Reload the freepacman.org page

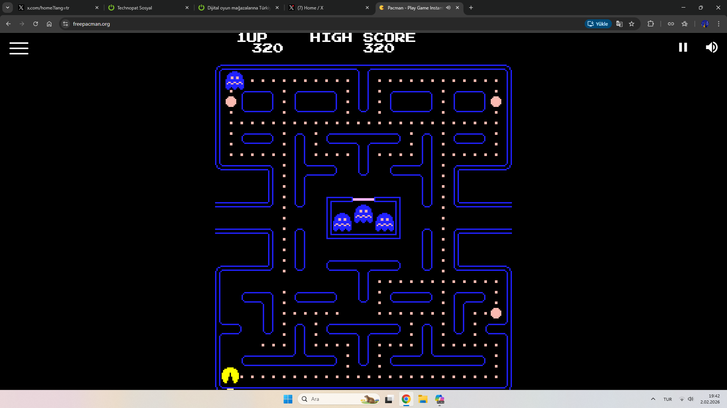click(x=36, y=24)
